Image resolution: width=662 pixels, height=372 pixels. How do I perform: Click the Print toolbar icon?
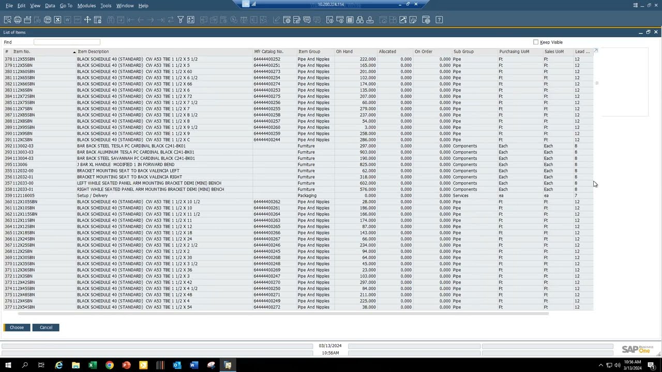(x=18, y=20)
